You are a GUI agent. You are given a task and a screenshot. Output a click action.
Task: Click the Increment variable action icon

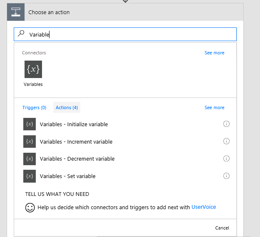coord(30,142)
